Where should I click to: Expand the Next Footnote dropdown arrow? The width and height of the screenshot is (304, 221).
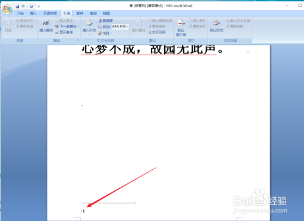coord(78,27)
